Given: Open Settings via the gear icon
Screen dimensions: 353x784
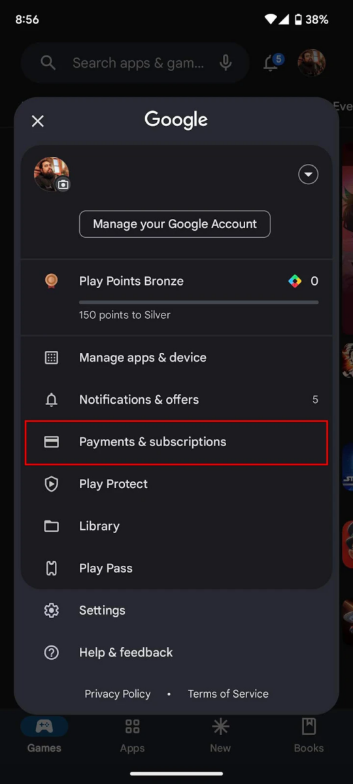Looking at the screenshot, I should point(51,610).
